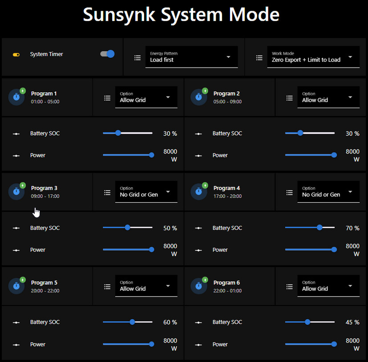This screenshot has width=368, height=362.
Task: Open the Energy Pattern dropdown
Action: (191, 57)
